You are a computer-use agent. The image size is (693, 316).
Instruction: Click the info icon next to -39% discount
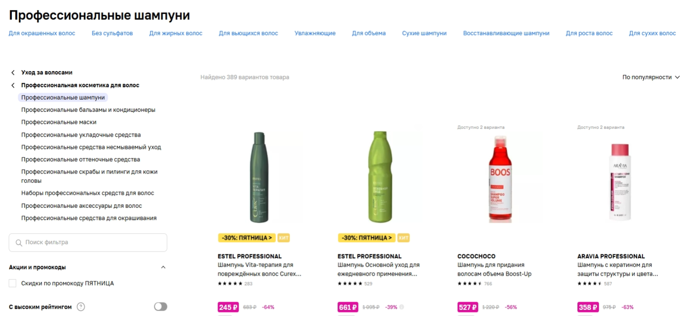[x=402, y=307]
